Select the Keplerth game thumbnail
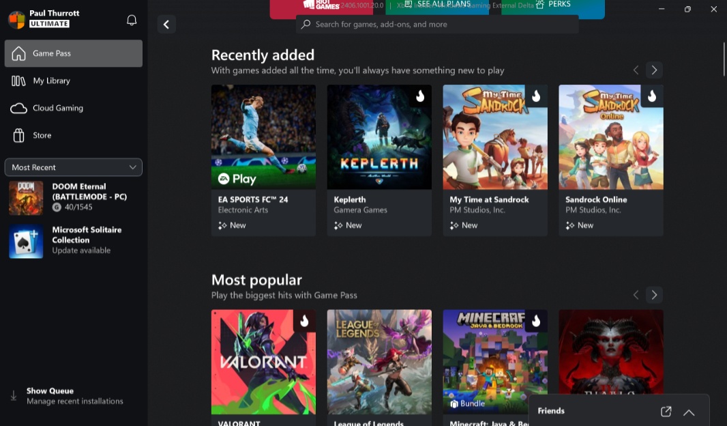727x426 pixels. click(379, 137)
